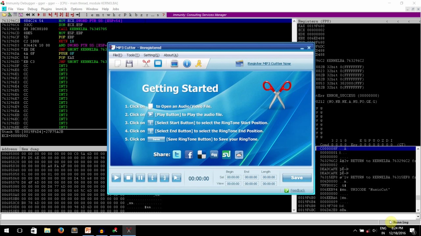421x236 pixels.
Task: Share on Twitter
Action: 177,154
